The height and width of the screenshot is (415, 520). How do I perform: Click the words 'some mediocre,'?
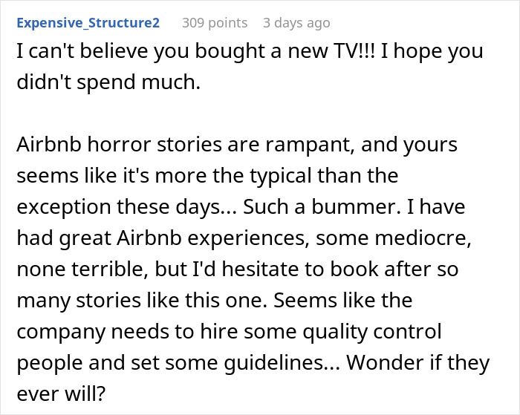tap(393, 238)
